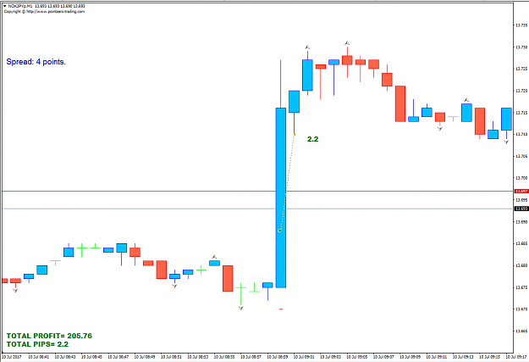Click the down fractal arrow below the 09:11 candle

coord(440,129)
